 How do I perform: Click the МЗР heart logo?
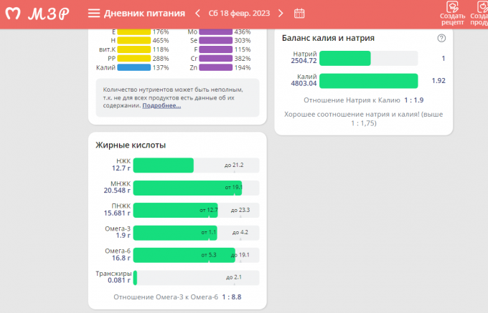coord(12,14)
